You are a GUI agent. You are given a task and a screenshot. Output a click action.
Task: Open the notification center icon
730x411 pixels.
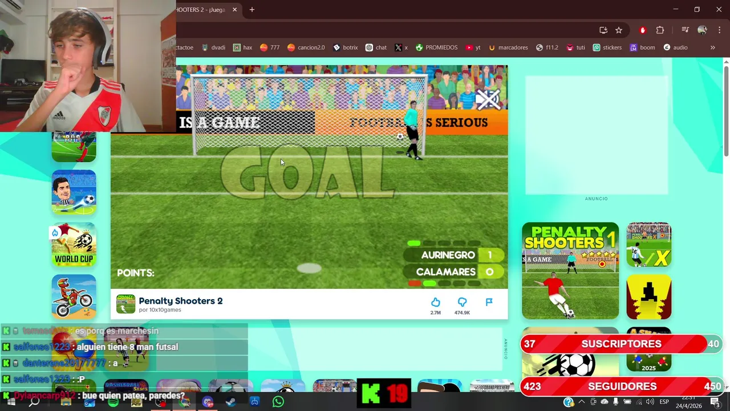(715, 402)
